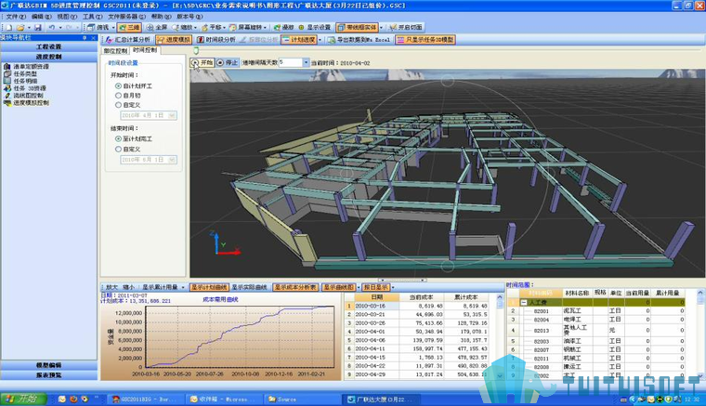Open the 工具 menu
This screenshot has height=406, width=706.
click(92, 16)
